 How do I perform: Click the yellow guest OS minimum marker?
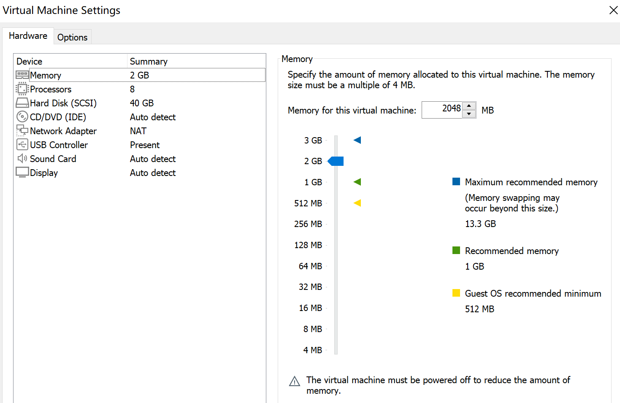357,203
